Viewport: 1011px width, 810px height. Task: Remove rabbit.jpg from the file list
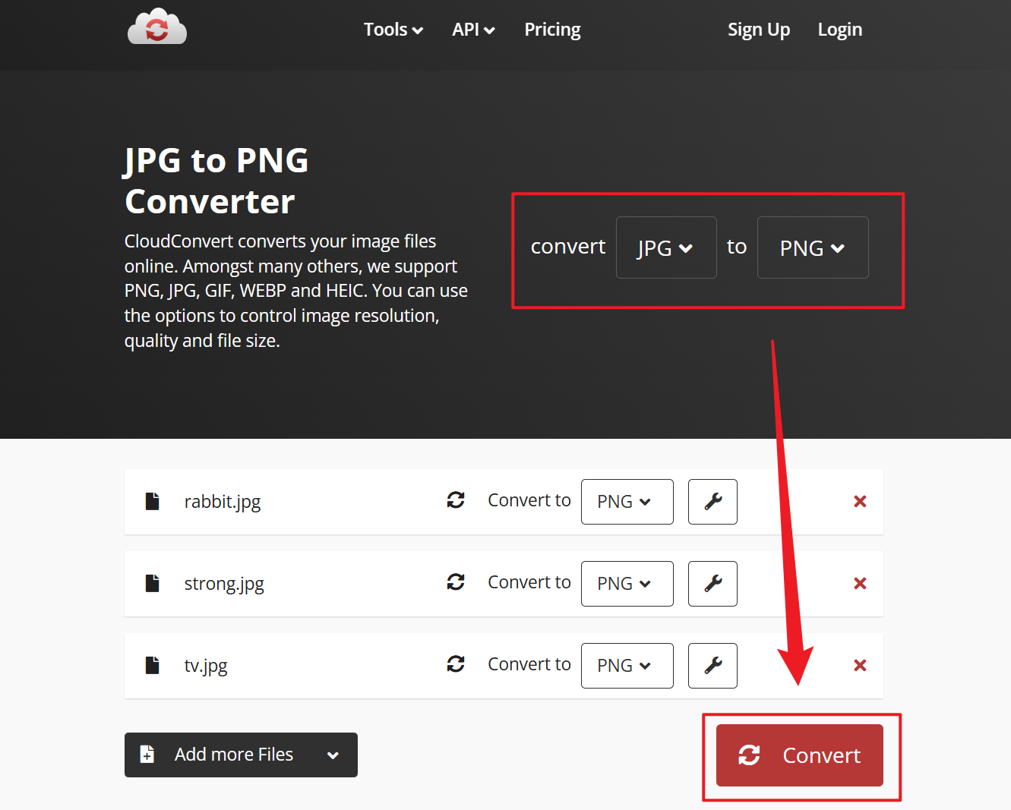point(859,502)
